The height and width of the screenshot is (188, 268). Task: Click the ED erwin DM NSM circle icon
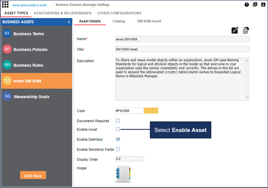pyautogui.click(x=7, y=81)
